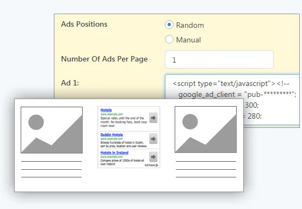This screenshot has height=209, width=302.
Task: Select the Random ads position option
Action: (169, 25)
